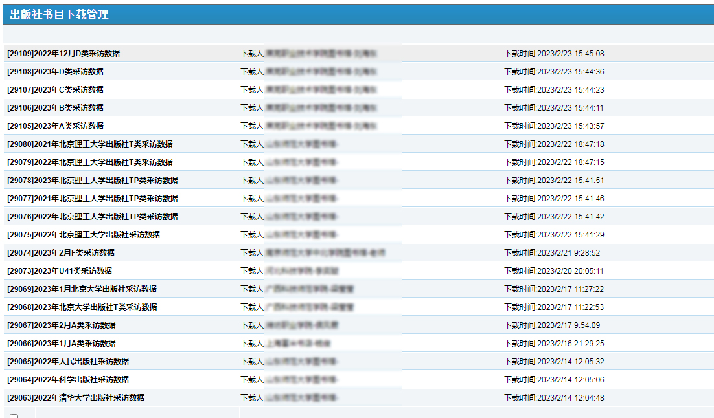Open [29063] 2022年清华大学出版社采访数据 entry

coord(76,398)
